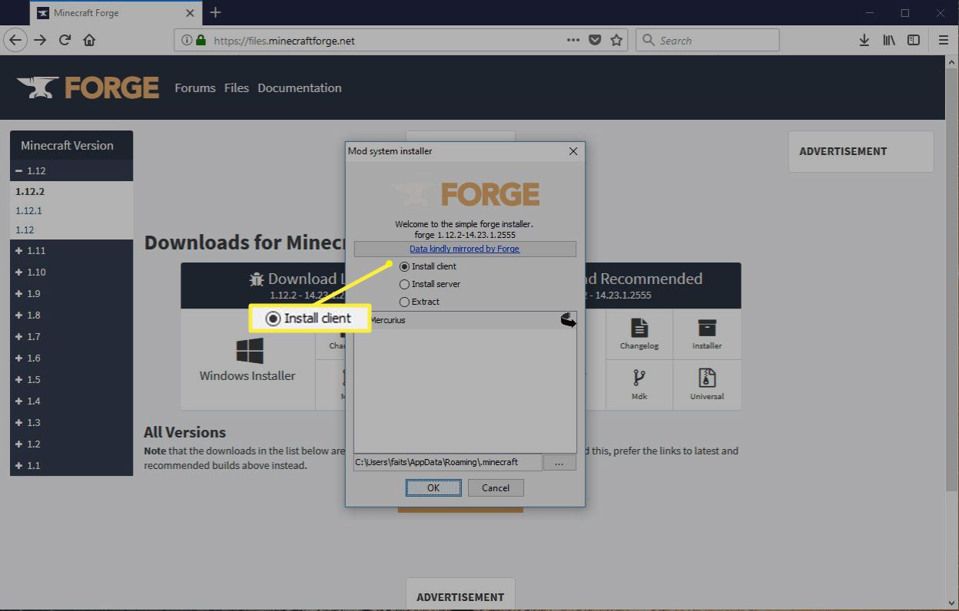
Task: Download the Recommended Universal jar
Action: tap(707, 385)
